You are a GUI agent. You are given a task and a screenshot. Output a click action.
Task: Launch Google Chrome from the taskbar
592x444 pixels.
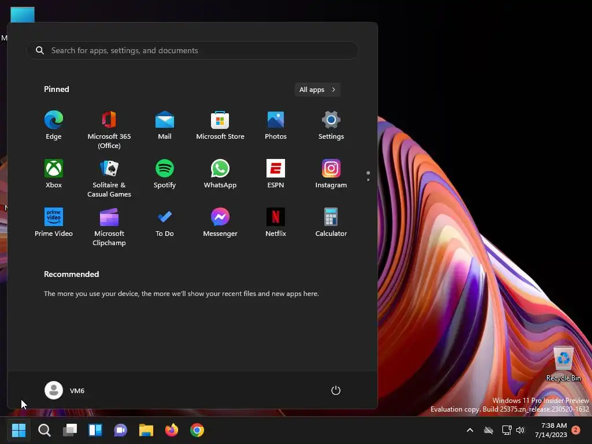tap(197, 430)
